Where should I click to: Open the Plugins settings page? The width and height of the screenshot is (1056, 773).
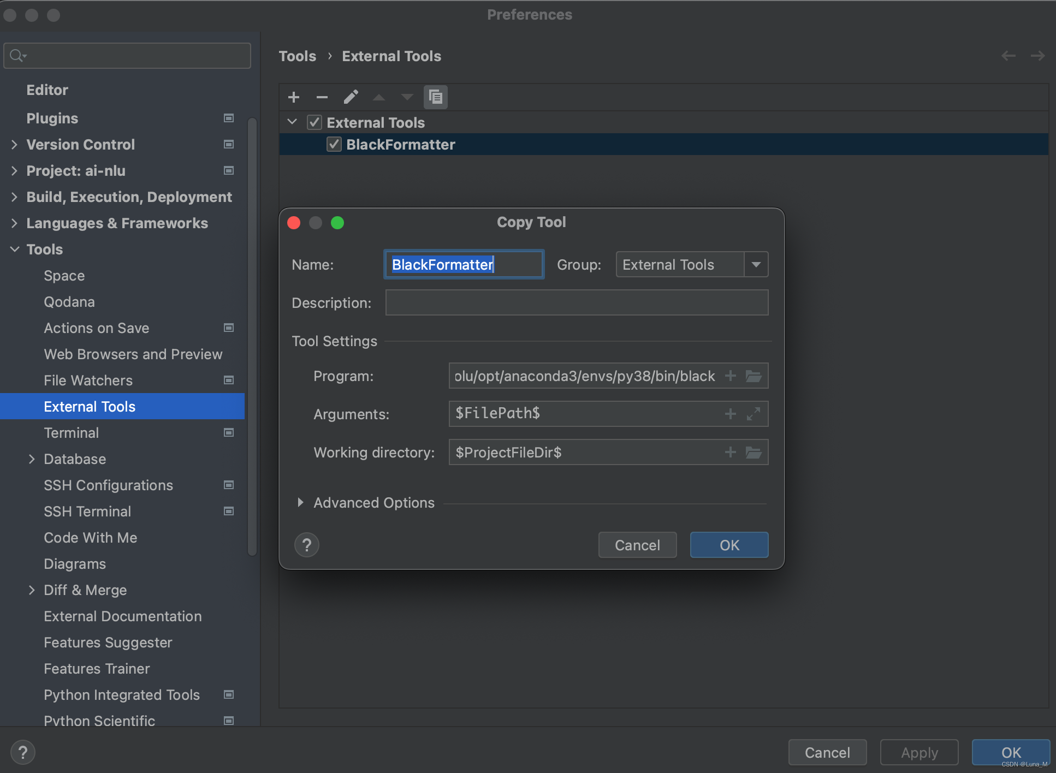[x=52, y=118]
